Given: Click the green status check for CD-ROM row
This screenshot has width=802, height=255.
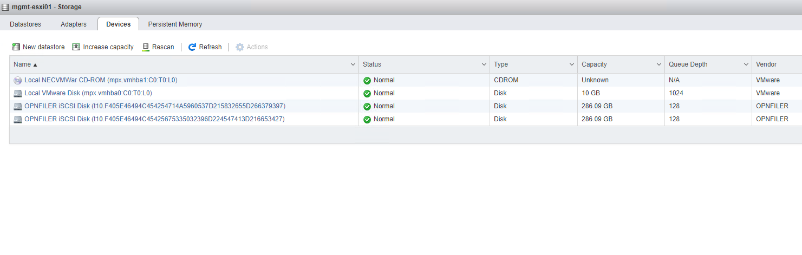Looking at the screenshot, I should click(367, 80).
